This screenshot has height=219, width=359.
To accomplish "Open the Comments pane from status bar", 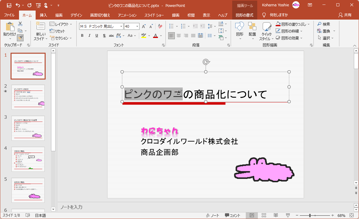I will click(x=232, y=215).
